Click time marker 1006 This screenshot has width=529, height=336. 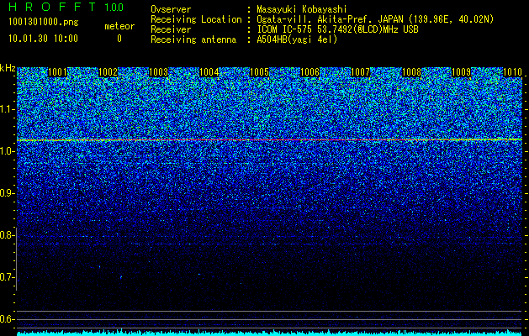[310, 72]
